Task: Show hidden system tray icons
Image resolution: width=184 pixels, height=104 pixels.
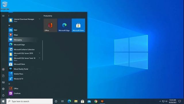Action: [160, 101]
